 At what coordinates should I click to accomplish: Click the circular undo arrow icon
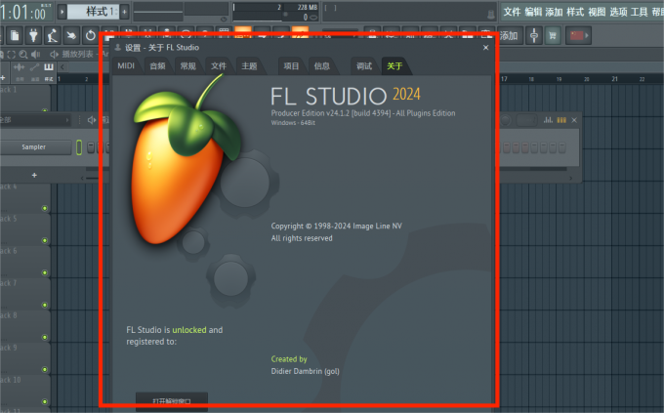(90, 35)
